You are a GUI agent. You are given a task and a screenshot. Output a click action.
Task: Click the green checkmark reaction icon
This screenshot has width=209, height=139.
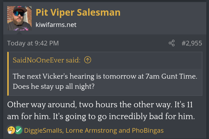(x=19, y=130)
